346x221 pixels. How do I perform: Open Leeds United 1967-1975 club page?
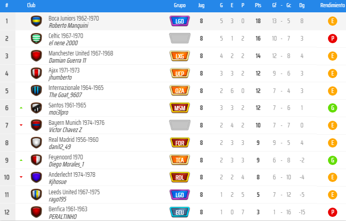click(74, 192)
